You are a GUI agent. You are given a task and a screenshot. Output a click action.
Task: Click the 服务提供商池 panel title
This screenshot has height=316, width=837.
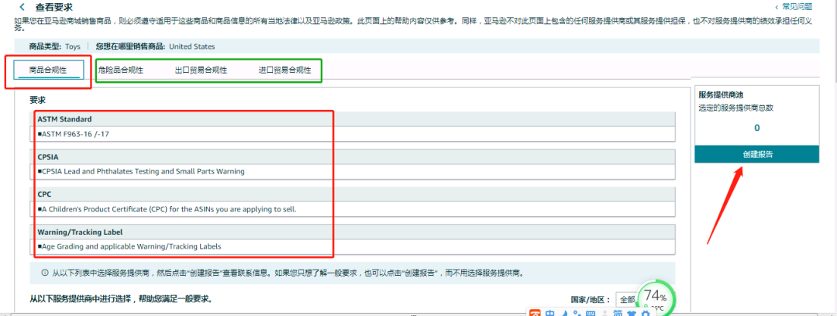click(721, 95)
